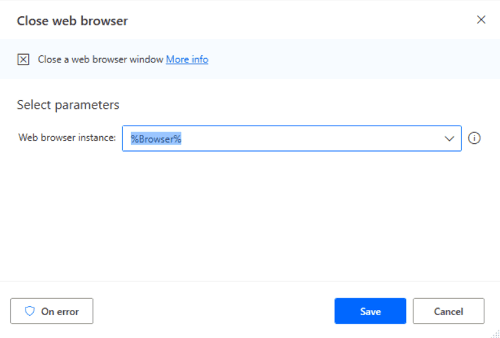Click the Web browser instance label

[x=67, y=137]
